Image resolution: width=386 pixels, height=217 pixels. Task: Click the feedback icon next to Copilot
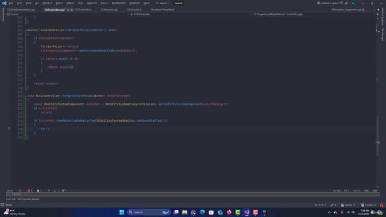346,3
